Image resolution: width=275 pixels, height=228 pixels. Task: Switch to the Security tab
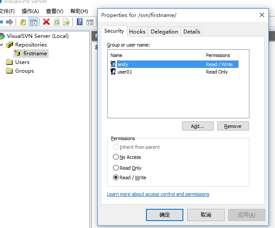point(114,31)
